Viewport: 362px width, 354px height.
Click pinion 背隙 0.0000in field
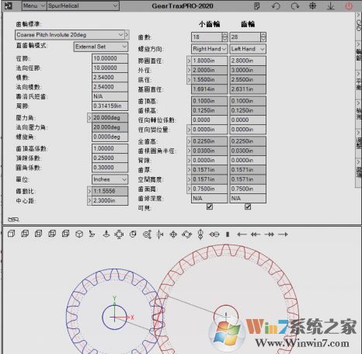pyautogui.click(x=209, y=160)
